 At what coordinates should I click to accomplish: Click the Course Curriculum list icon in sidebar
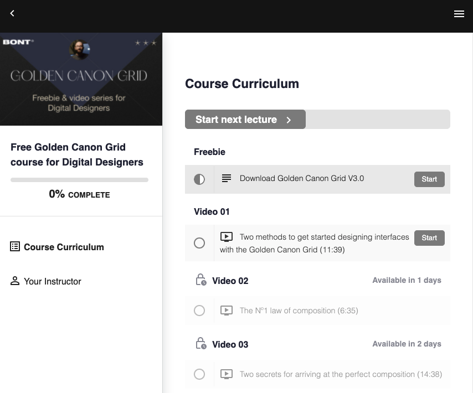pyautogui.click(x=15, y=246)
